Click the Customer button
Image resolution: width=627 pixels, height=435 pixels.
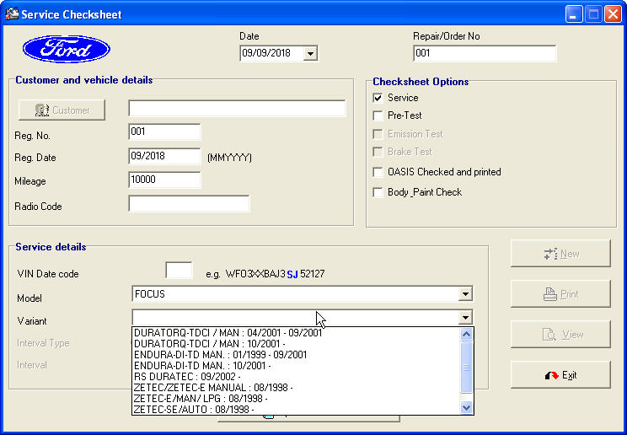point(62,110)
